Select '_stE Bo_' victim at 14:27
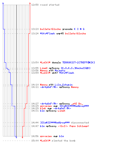The height and width of the screenshot is (148, 133). point(77,104)
